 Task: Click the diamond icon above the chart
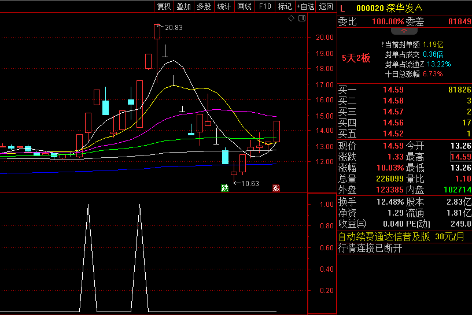pyautogui.click(x=292, y=19)
